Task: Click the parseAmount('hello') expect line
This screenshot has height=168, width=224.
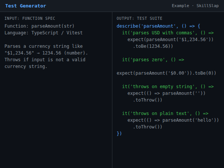Action: click(173, 120)
